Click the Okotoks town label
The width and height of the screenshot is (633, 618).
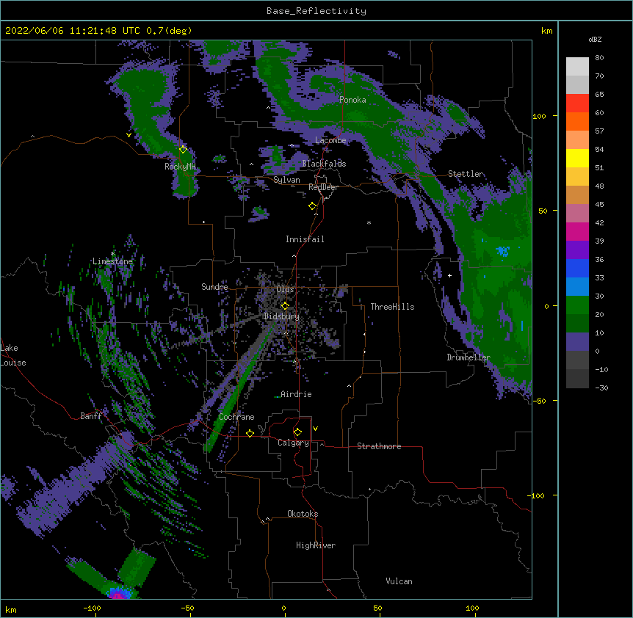point(303,514)
